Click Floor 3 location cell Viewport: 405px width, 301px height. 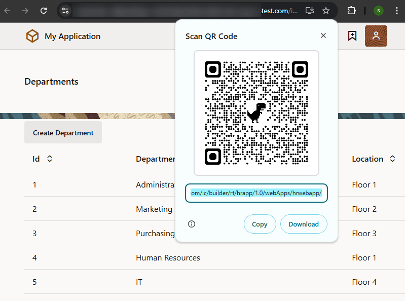click(364, 234)
